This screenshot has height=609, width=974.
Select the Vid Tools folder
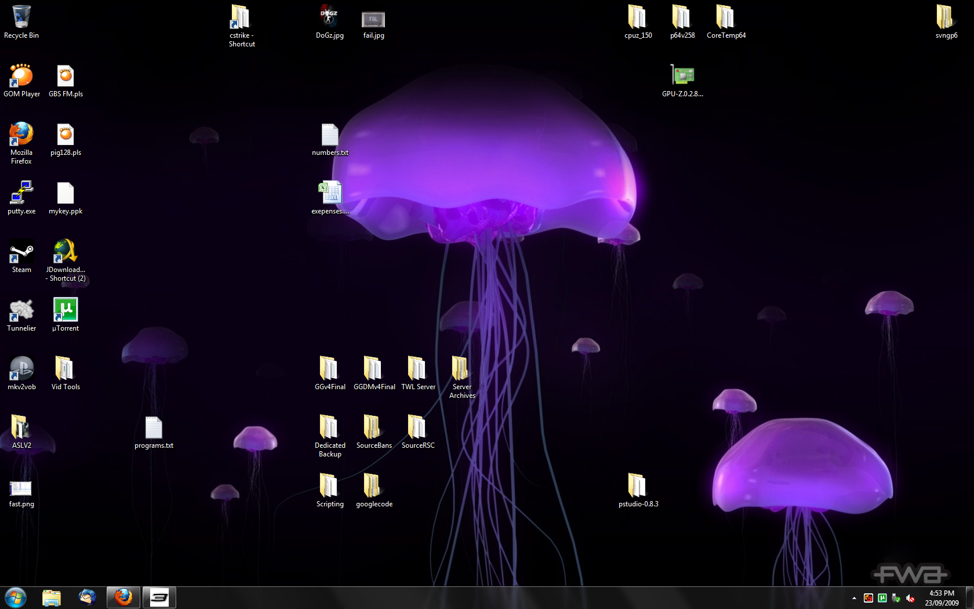[66, 374]
